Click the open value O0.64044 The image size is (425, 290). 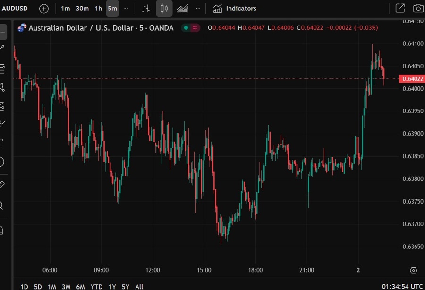click(221, 28)
